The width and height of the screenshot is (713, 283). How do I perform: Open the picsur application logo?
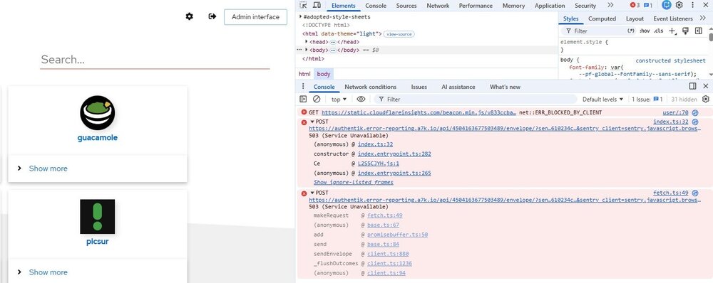[97, 217]
